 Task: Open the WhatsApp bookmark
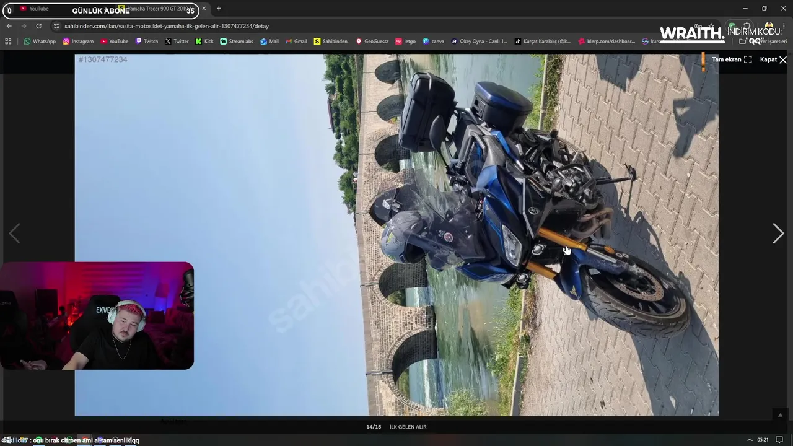coord(40,42)
